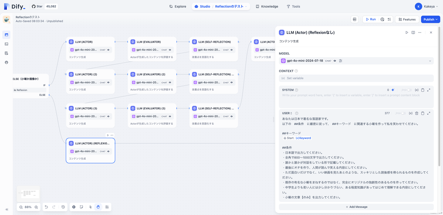Expand the USER prompt editor to fullscreen
This screenshot has width=443, height=215.
[x=429, y=113]
